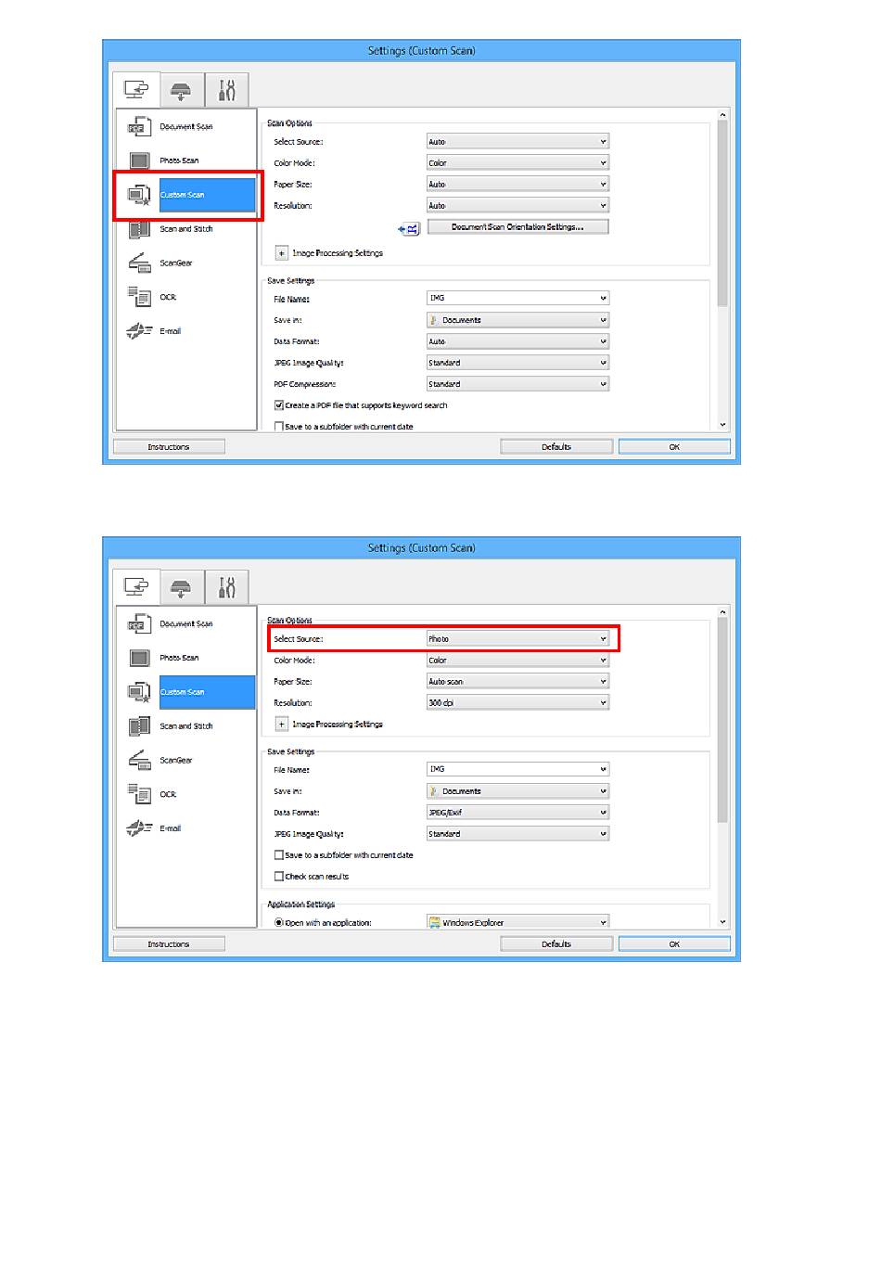Image resolution: width=881 pixels, height=1270 pixels.
Task: Click Windows Explorer icon in application dropdown
Action: click(x=434, y=923)
